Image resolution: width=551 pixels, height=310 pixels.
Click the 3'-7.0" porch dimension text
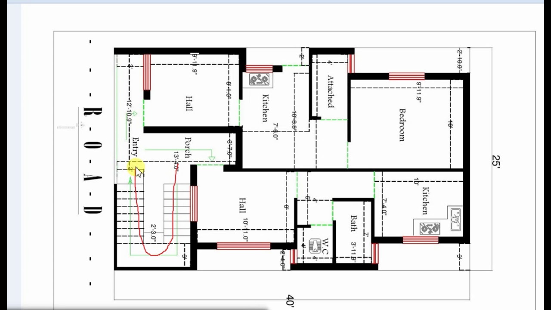pos(229,148)
